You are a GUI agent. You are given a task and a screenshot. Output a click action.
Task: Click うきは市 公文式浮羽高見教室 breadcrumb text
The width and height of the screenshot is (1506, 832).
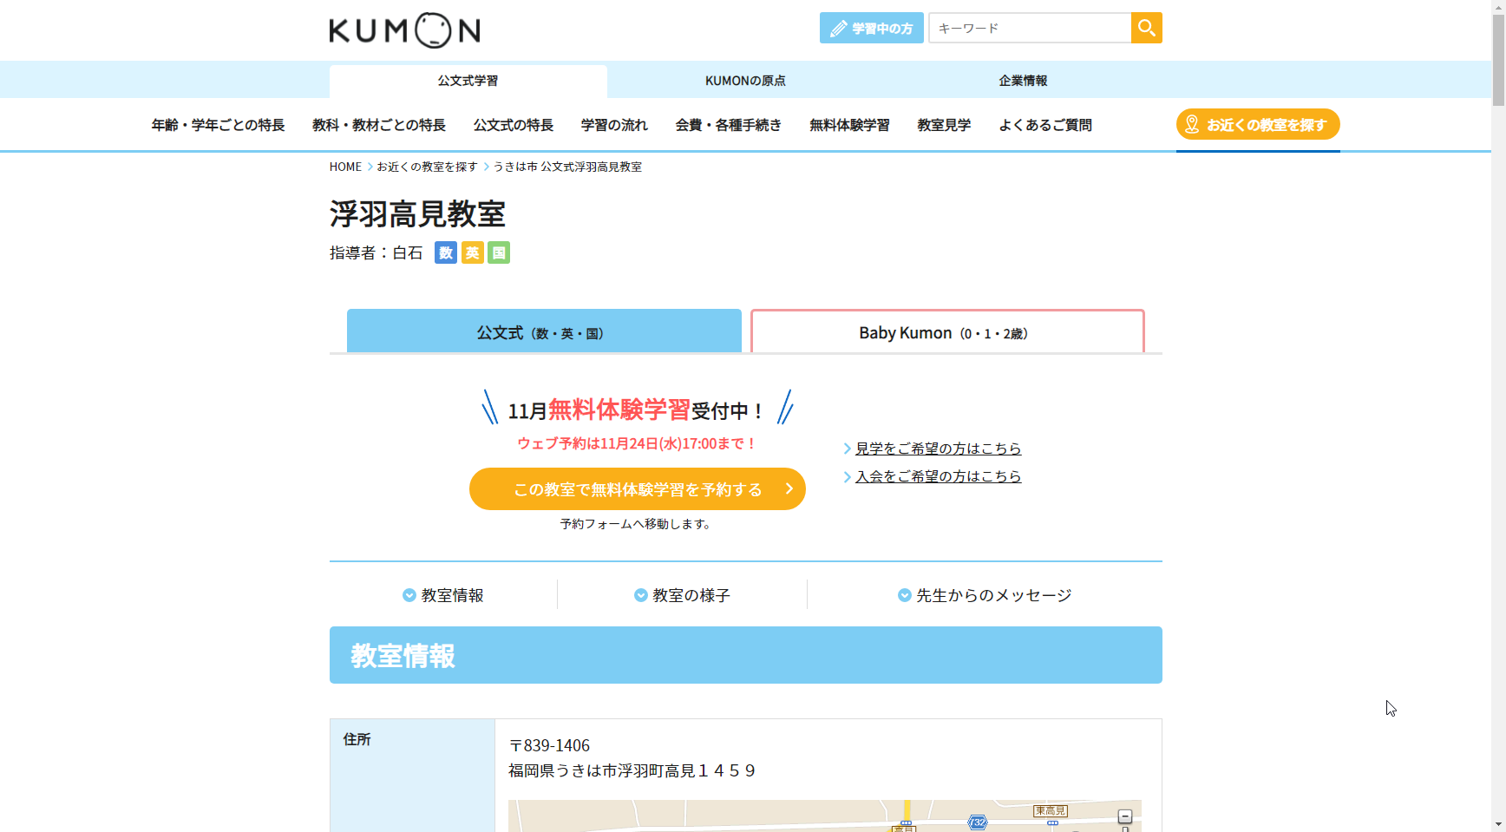point(567,167)
